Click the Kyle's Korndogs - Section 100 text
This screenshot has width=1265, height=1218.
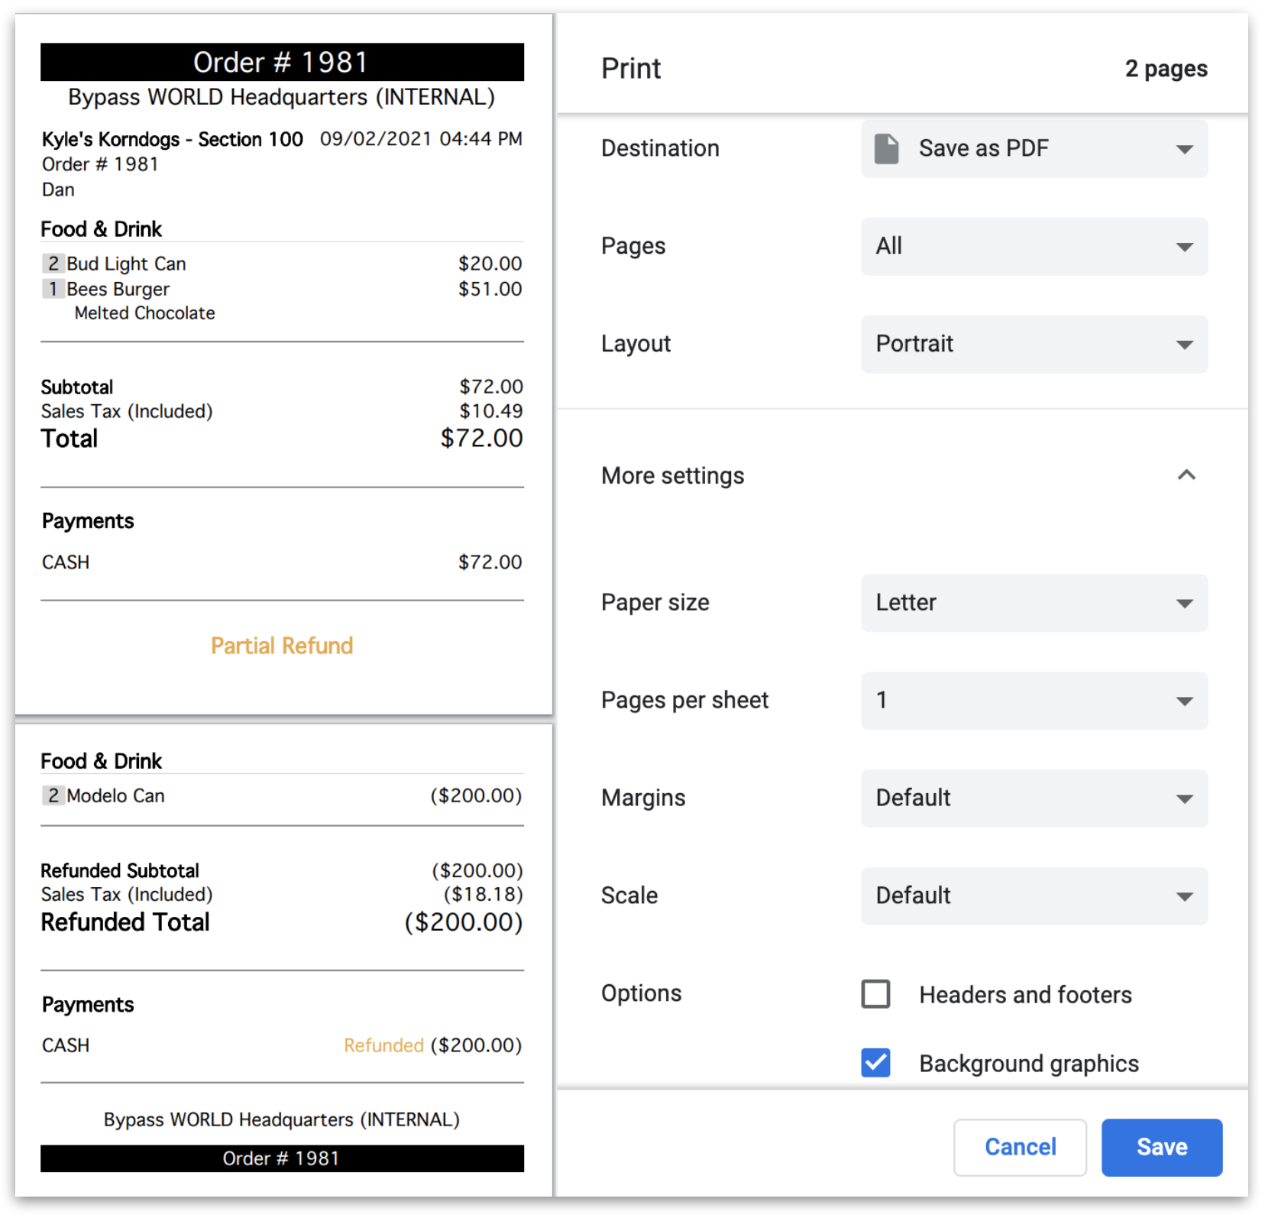pyautogui.click(x=173, y=139)
